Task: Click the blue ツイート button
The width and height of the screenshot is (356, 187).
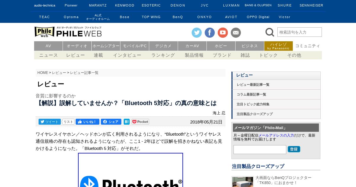Action: pyautogui.click(x=50, y=122)
